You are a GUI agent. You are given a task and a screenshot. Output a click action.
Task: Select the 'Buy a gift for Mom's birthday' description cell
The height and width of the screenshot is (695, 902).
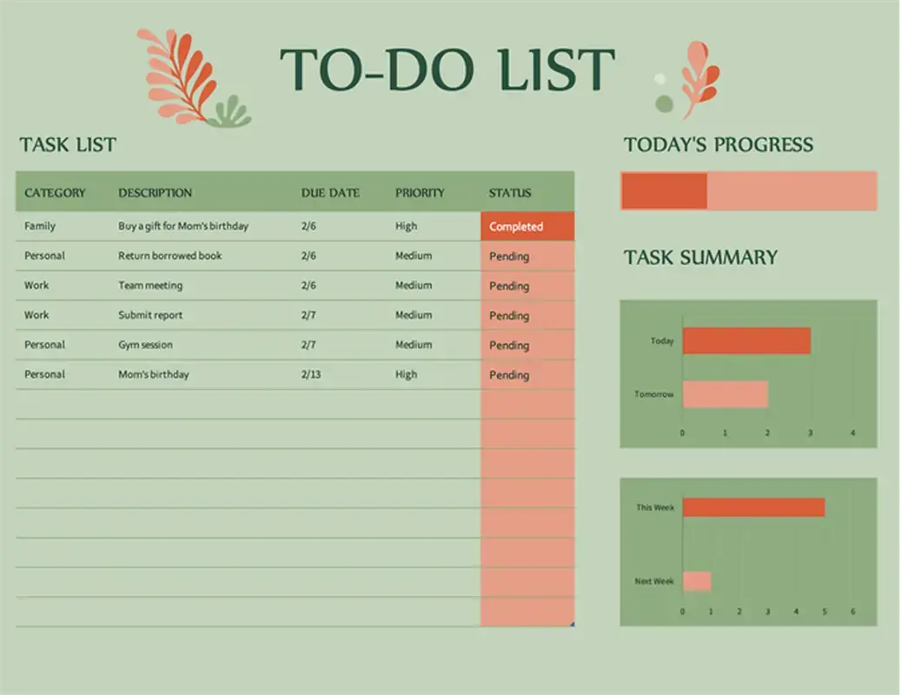pos(182,226)
